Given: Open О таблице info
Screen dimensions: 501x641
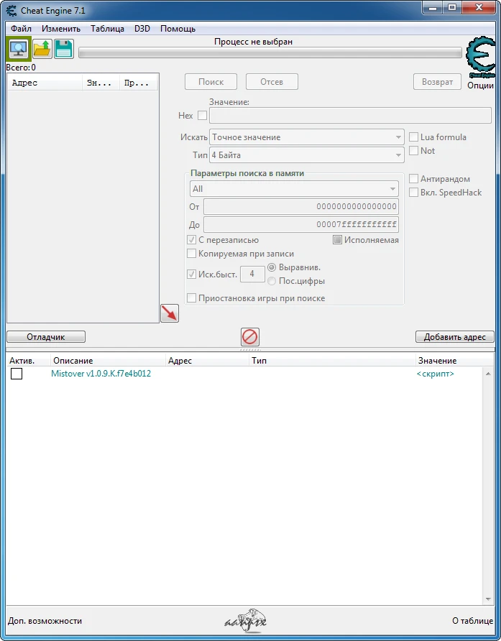Looking at the screenshot, I should [x=473, y=621].
